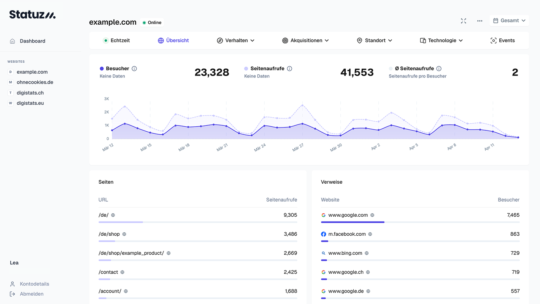Viewport: 540px width, 304px height.
Task: Click the globe icon beside www.google.com
Action: 372,215
